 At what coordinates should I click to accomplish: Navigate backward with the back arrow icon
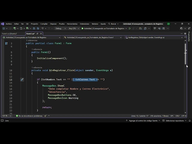click(4, 28)
